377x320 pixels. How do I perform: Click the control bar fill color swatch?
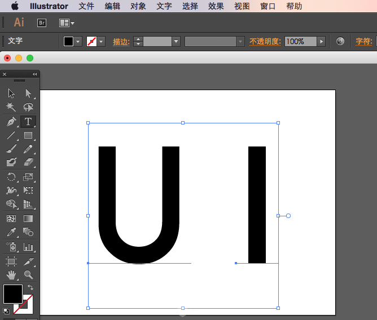(x=68, y=42)
